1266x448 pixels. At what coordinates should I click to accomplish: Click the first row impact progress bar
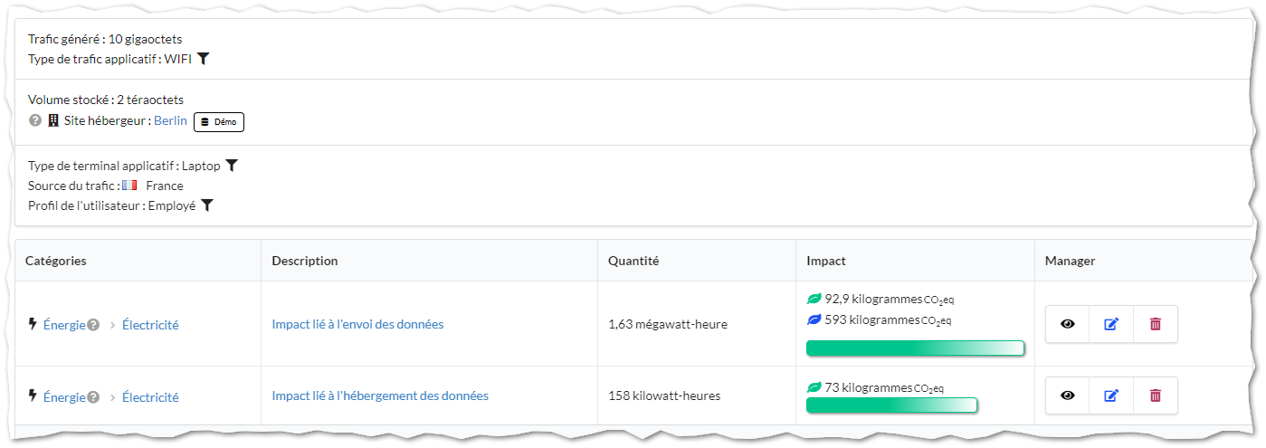[915, 348]
